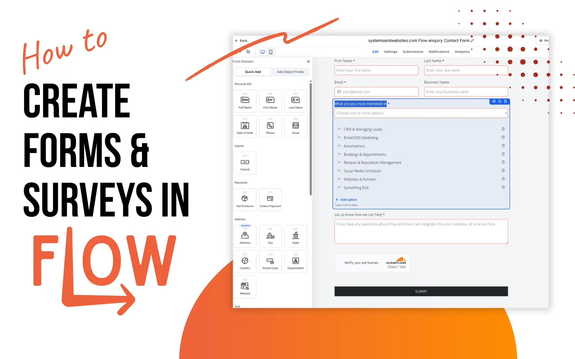Add the State element
575x359 pixels.
(295, 236)
